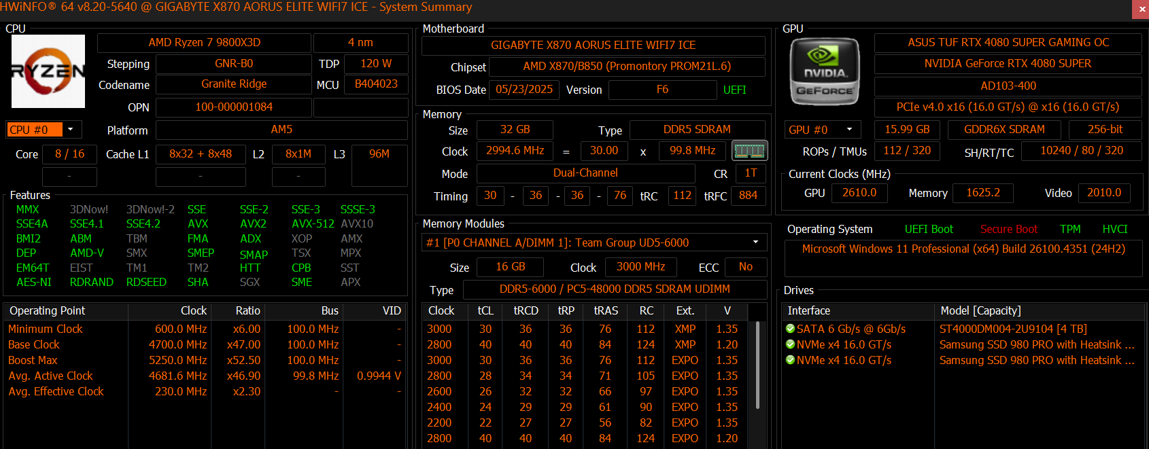The width and height of the screenshot is (1149, 449).
Task: Close the System Summary window
Action: click(x=1141, y=9)
